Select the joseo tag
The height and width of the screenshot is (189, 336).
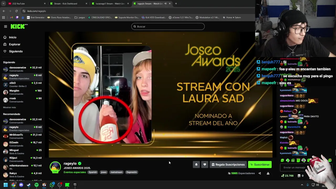point(104,172)
